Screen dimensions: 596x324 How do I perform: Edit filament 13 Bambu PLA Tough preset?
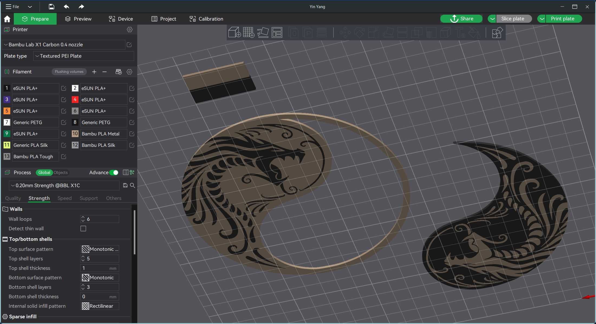tap(64, 157)
